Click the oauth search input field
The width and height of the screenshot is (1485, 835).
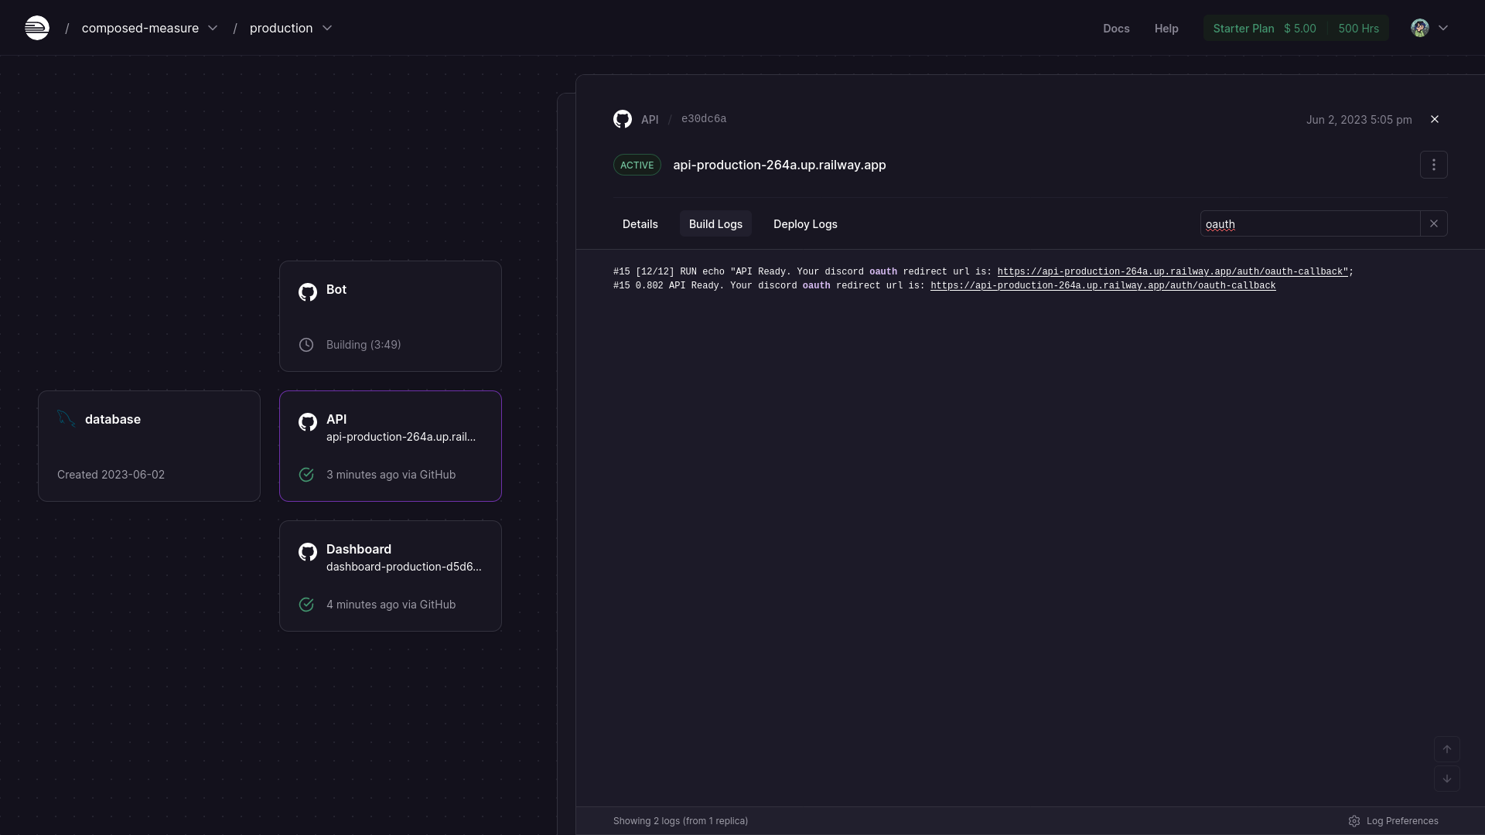1307,224
